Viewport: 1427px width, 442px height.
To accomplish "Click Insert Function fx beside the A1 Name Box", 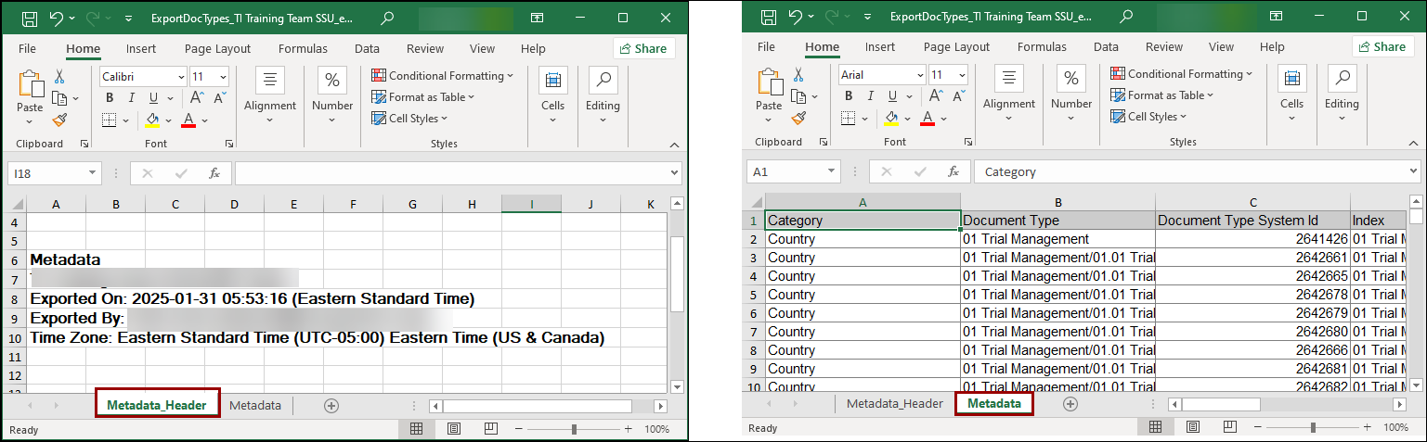I will [953, 171].
